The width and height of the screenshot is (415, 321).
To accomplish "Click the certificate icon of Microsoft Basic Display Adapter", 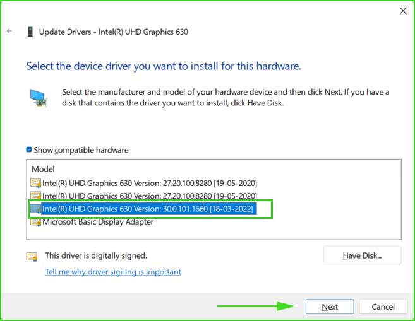I will tap(35, 222).
